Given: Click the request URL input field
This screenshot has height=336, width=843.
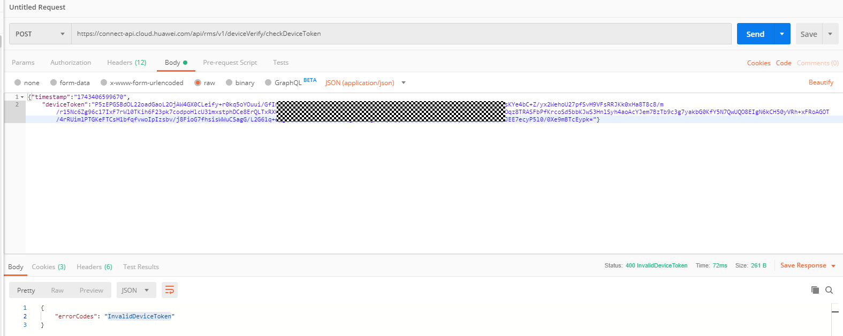Looking at the screenshot, I should click(401, 34).
